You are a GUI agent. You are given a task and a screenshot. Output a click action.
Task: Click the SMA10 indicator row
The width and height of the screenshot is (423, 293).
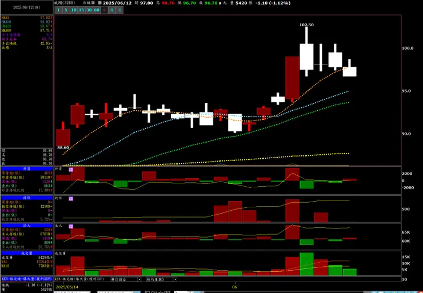[x=27, y=22]
